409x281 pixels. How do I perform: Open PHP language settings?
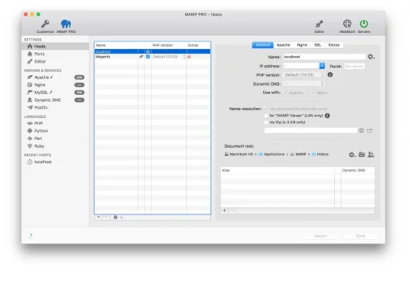click(38, 123)
